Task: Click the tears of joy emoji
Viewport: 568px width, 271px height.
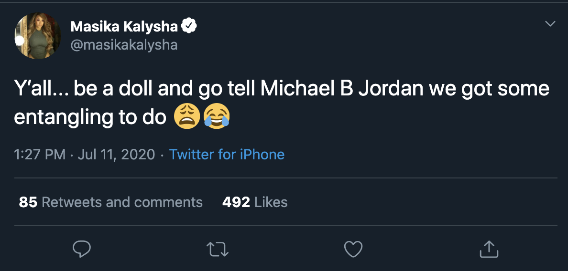Action: (x=217, y=116)
